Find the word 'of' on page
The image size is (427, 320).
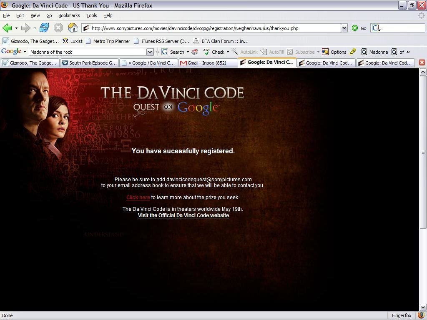(x=398, y=52)
